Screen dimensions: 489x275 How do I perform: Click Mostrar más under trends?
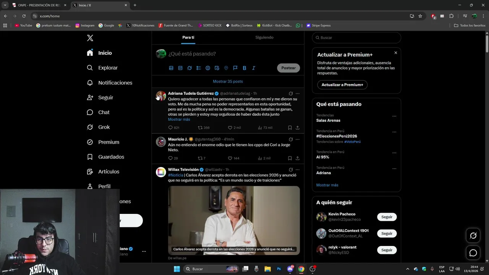[x=327, y=185]
